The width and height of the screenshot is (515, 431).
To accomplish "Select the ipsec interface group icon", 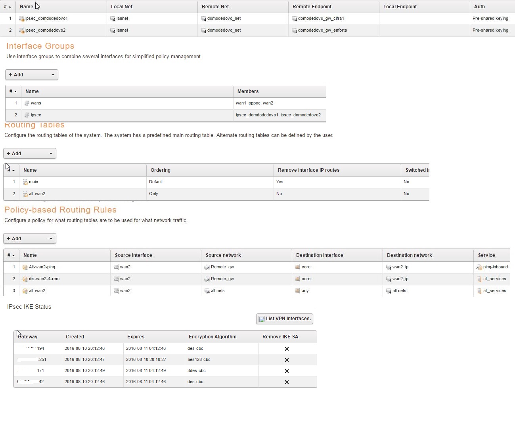I will [x=27, y=115].
